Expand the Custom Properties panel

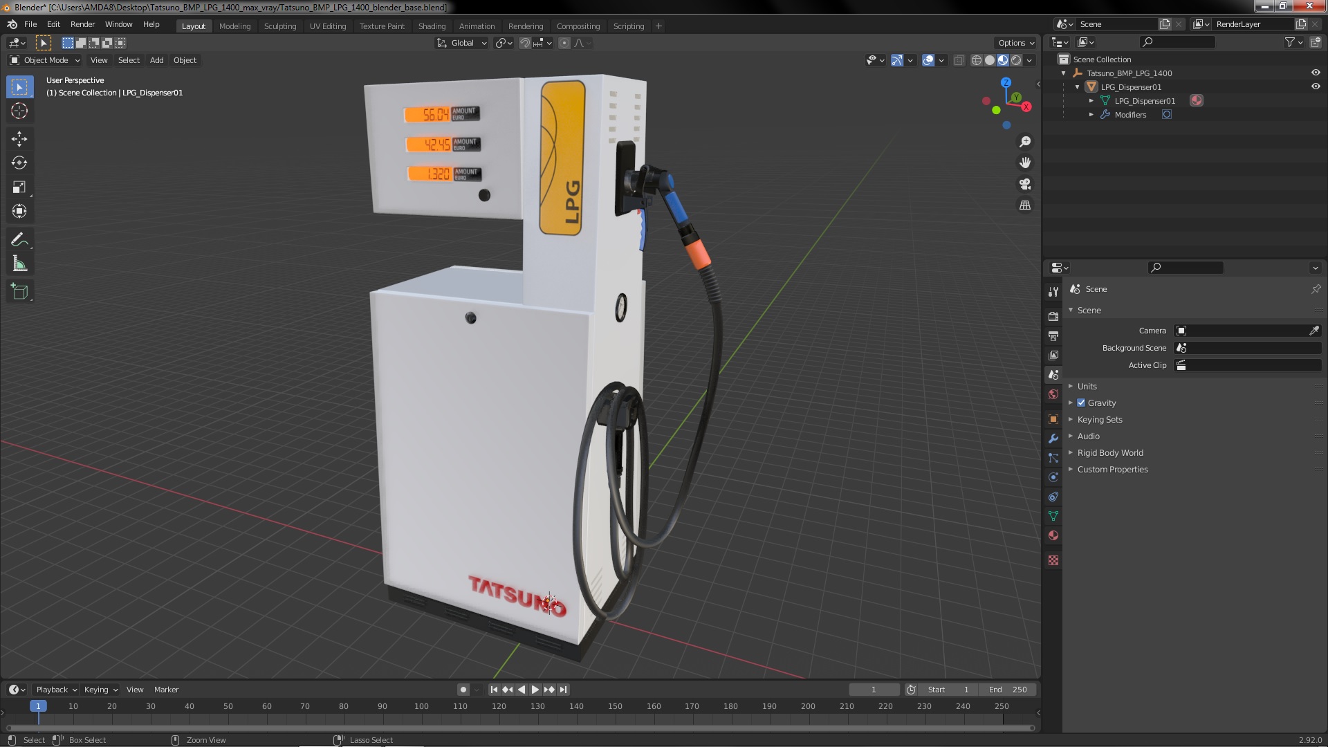[1112, 469]
